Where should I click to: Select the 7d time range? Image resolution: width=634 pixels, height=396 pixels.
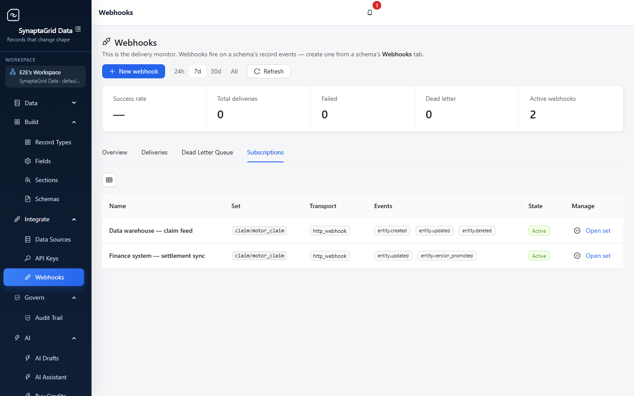[198, 71]
